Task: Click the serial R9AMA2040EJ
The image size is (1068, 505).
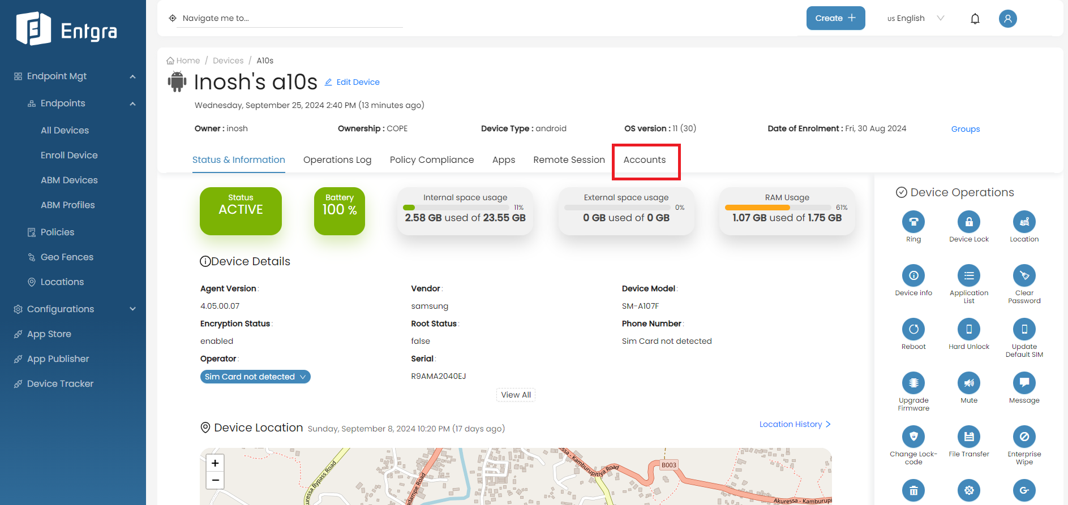Action: [x=439, y=376]
